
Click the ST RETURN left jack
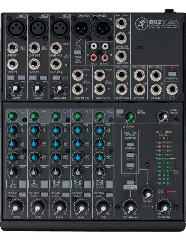point(122,75)
